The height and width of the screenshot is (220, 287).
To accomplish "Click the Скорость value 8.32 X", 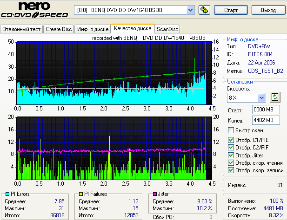I will (x=276, y=215).
